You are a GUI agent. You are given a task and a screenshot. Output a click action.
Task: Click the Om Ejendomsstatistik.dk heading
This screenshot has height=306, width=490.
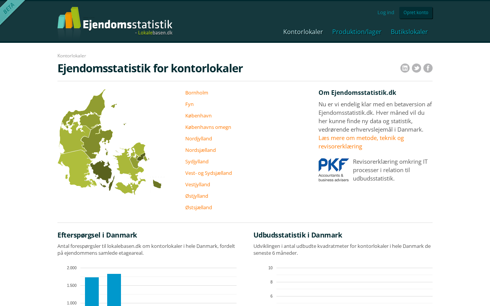point(357,93)
